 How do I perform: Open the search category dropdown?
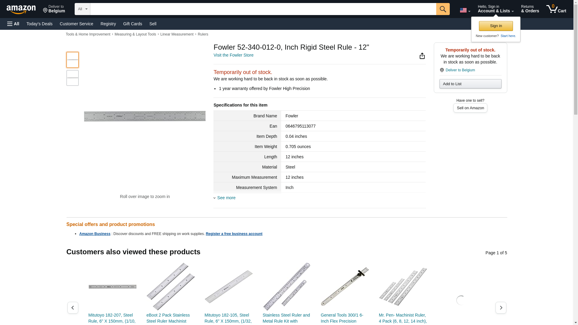pos(82,9)
